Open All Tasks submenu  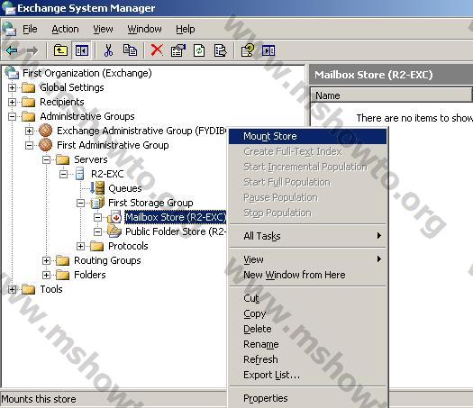(307, 236)
